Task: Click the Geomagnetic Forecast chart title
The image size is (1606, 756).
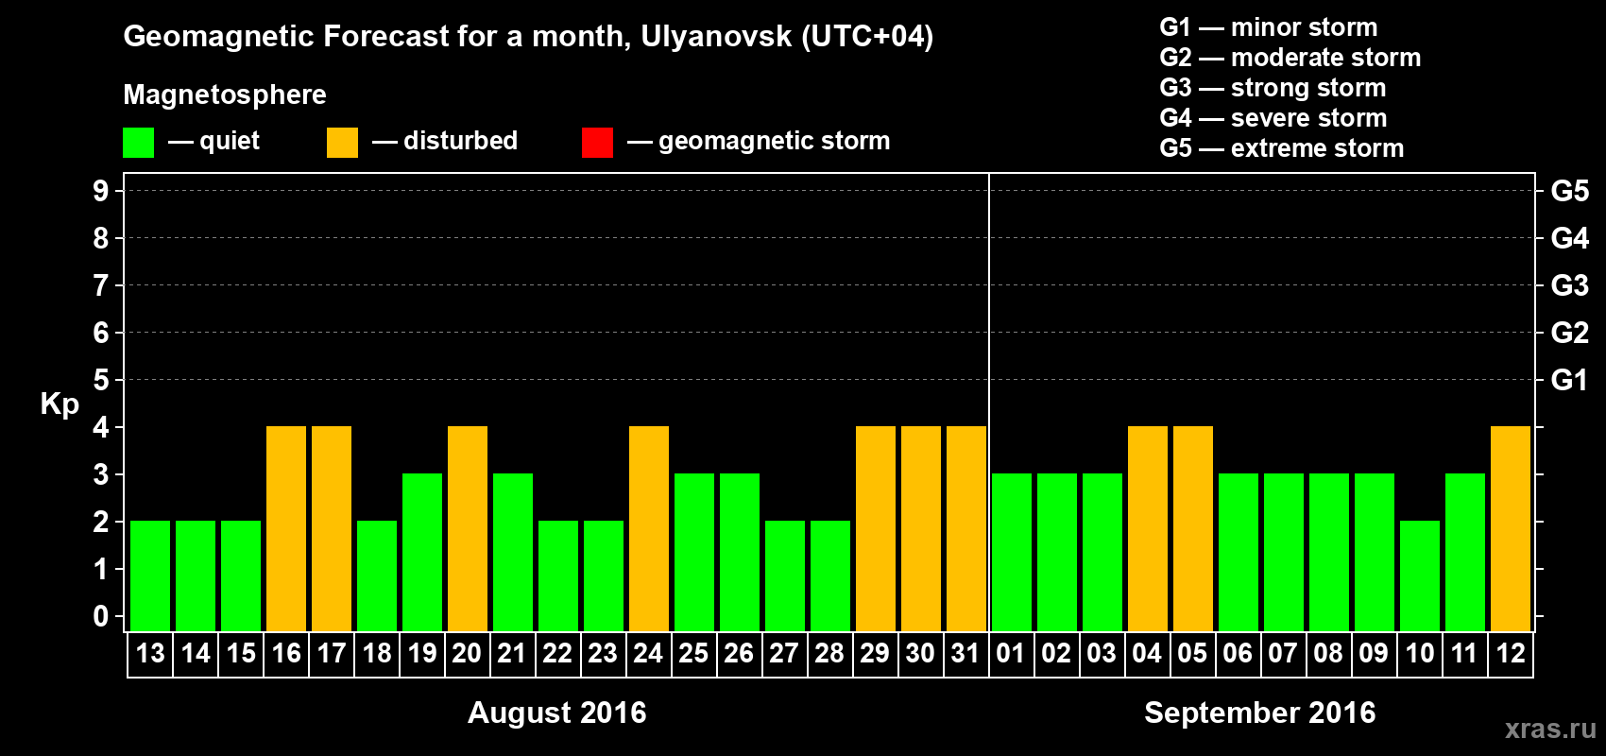Action: click(528, 37)
